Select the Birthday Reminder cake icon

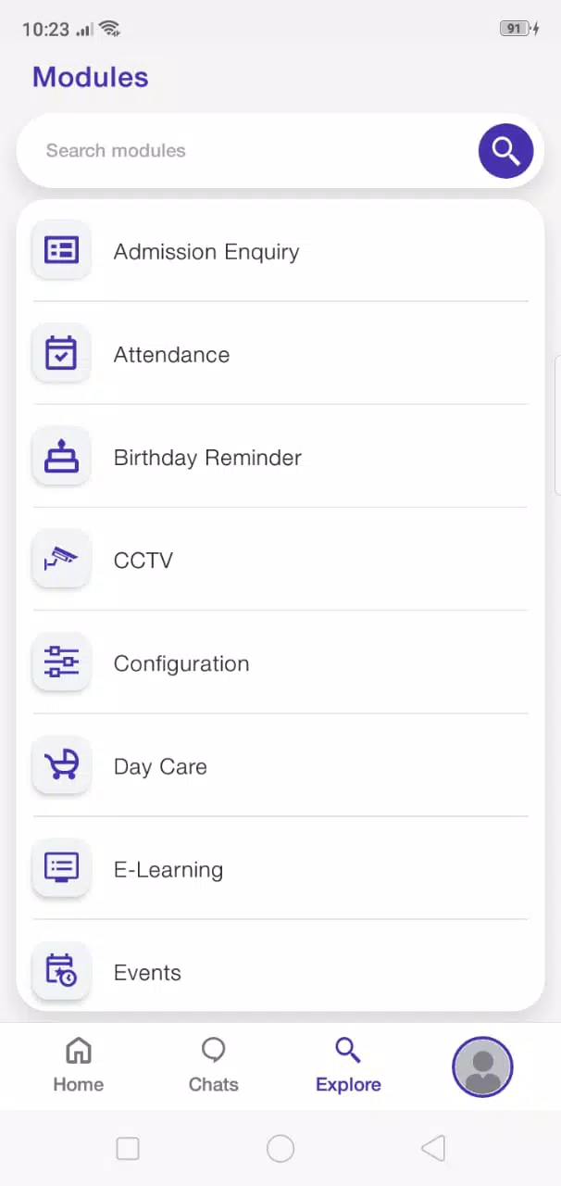point(62,456)
